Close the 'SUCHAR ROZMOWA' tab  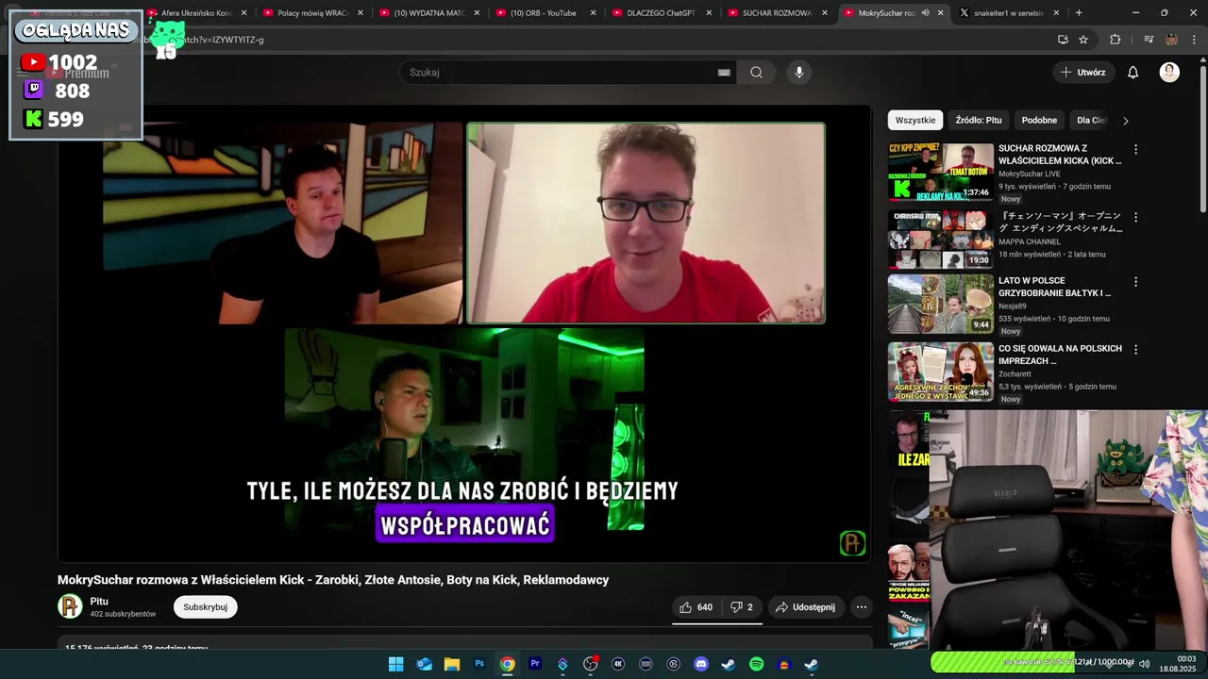[x=824, y=13]
